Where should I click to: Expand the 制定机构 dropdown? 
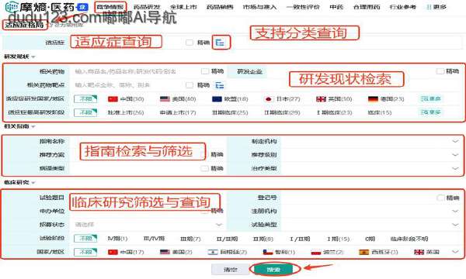tap(455, 141)
